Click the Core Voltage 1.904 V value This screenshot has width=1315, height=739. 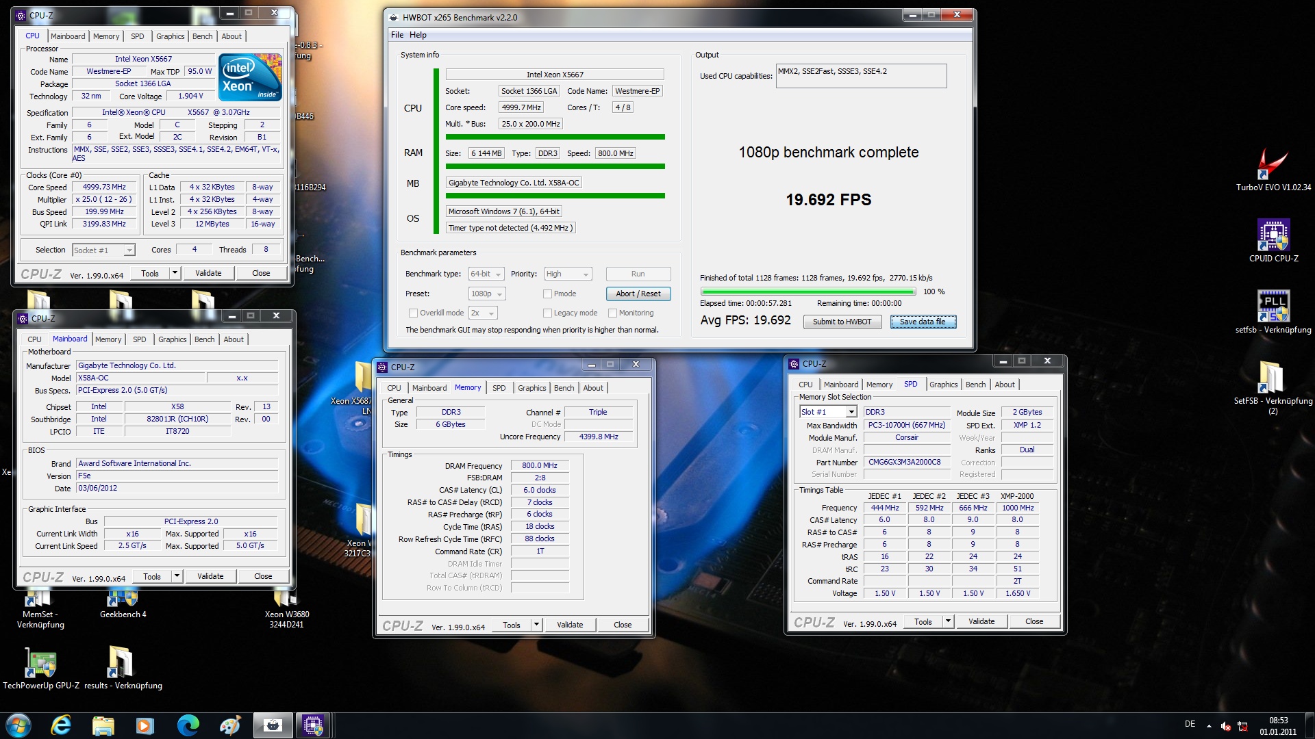pyautogui.click(x=190, y=96)
